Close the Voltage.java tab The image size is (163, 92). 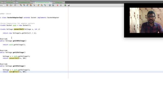64,2
